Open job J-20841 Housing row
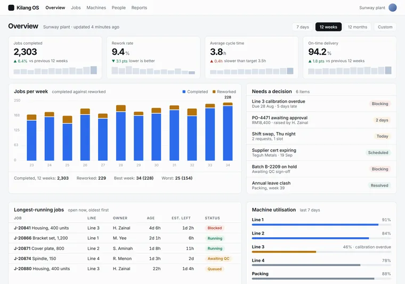 click(x=125, y=228)
